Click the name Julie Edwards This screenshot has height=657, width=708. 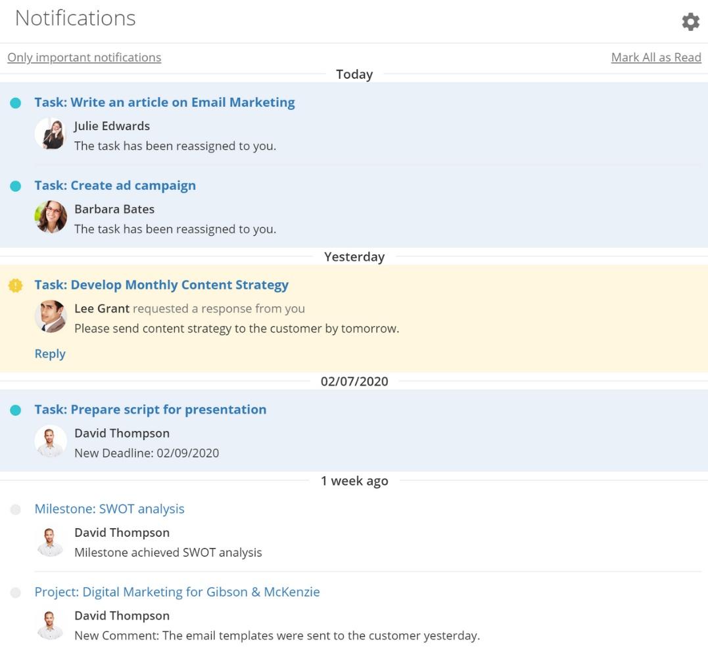[x=112, y=126]
